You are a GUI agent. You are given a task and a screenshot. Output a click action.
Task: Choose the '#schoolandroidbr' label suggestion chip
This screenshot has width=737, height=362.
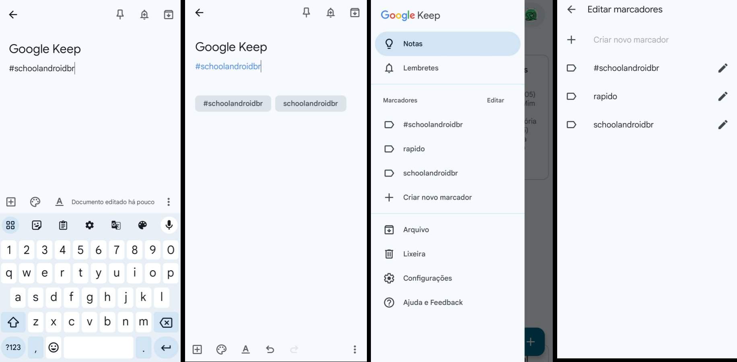(233, 103)
